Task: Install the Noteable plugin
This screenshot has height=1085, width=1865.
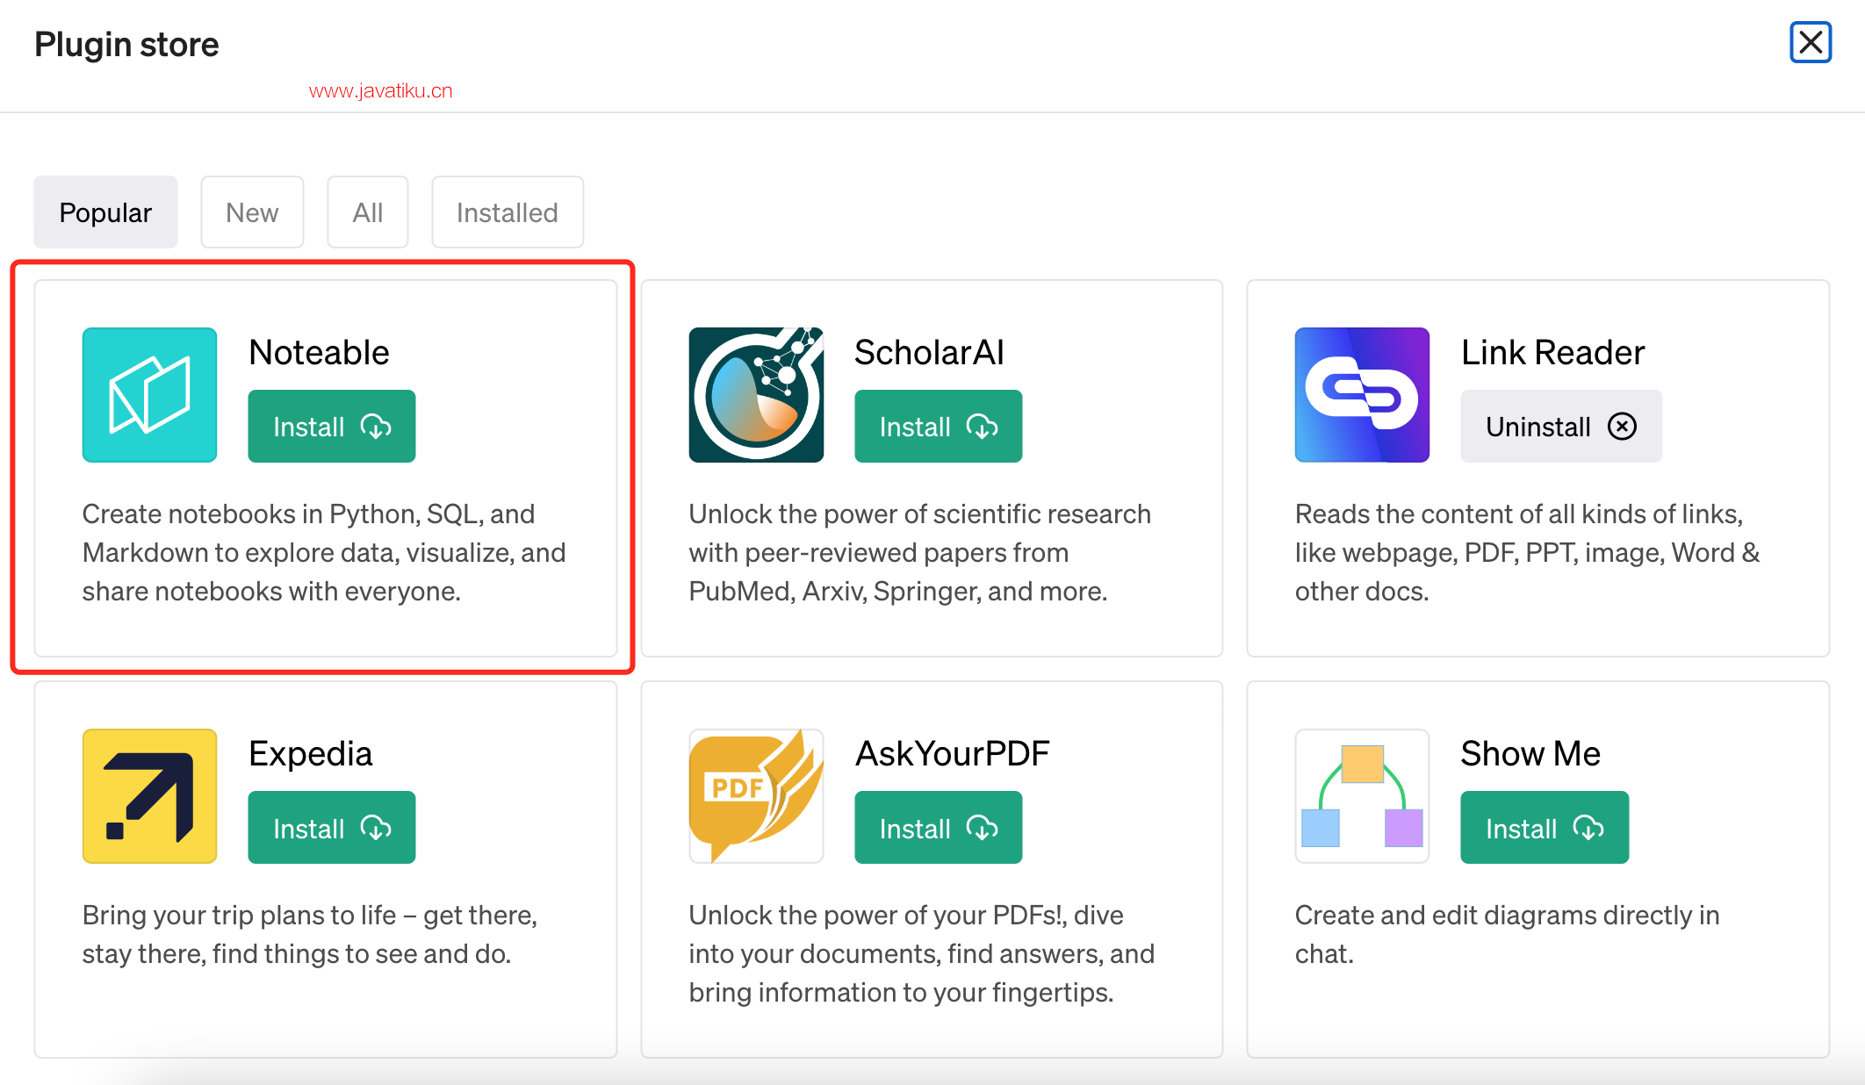Action: (332, 427)
